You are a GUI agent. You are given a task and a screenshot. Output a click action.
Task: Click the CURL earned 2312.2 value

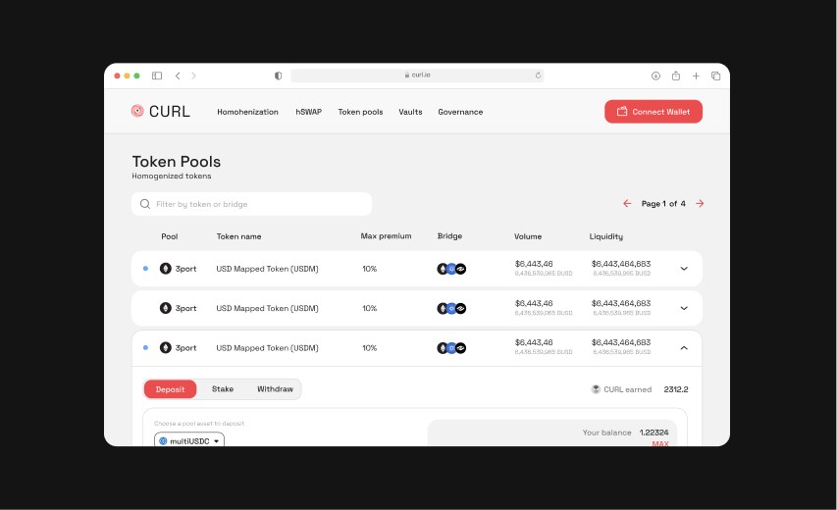(676, 389)
